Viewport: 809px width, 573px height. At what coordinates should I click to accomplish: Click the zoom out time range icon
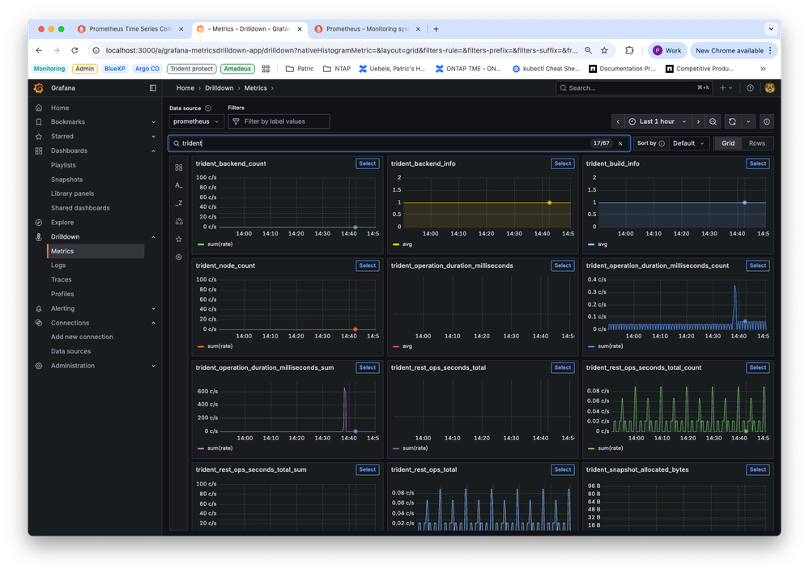(713, 121)
